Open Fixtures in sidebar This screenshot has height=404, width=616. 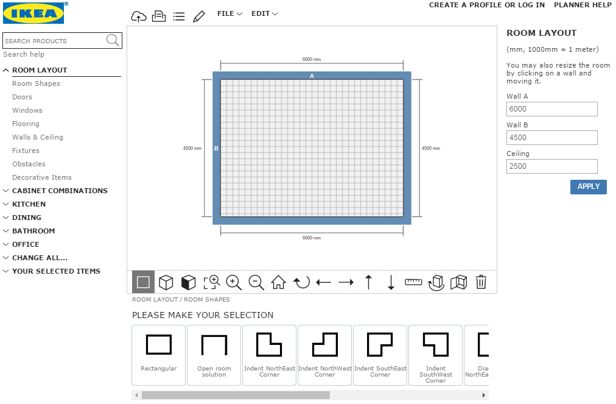(26, 151)
